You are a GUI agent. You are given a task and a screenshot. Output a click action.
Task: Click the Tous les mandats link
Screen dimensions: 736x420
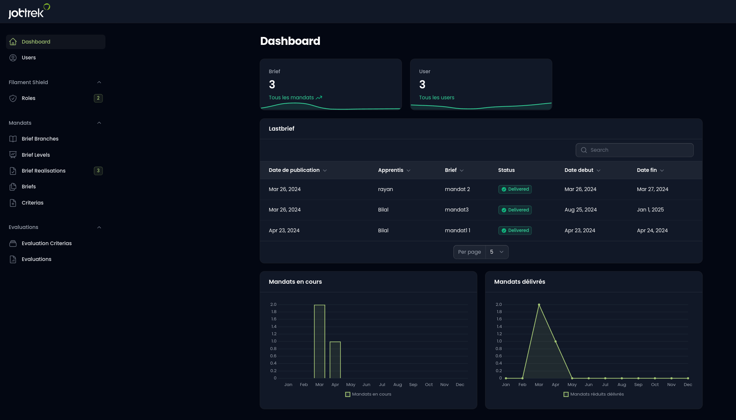[x=291, y=97]
